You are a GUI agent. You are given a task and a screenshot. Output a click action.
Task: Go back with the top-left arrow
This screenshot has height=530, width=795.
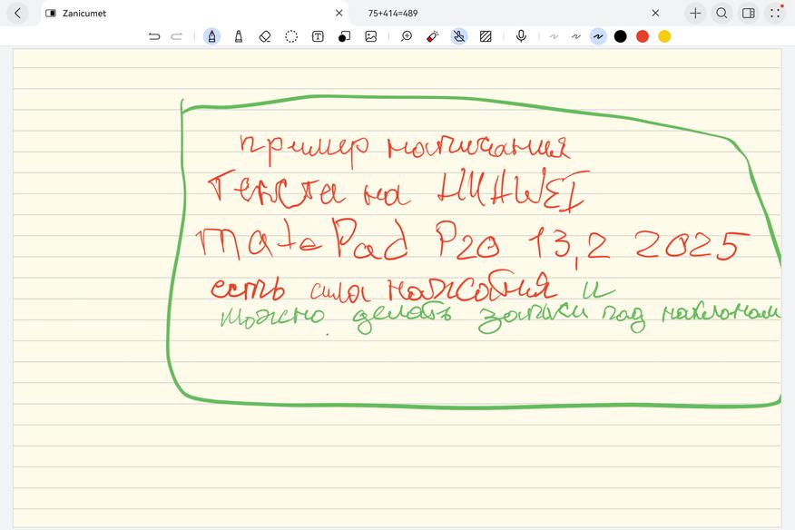(x=18, y=14)
